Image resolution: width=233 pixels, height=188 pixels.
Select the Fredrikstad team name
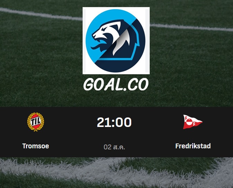(193, 146)
